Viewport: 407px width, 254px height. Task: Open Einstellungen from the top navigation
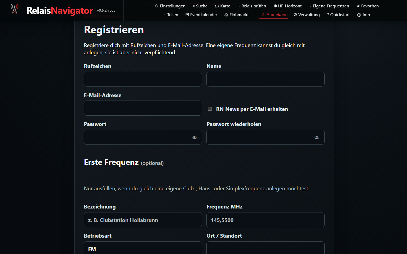[170, 6]
